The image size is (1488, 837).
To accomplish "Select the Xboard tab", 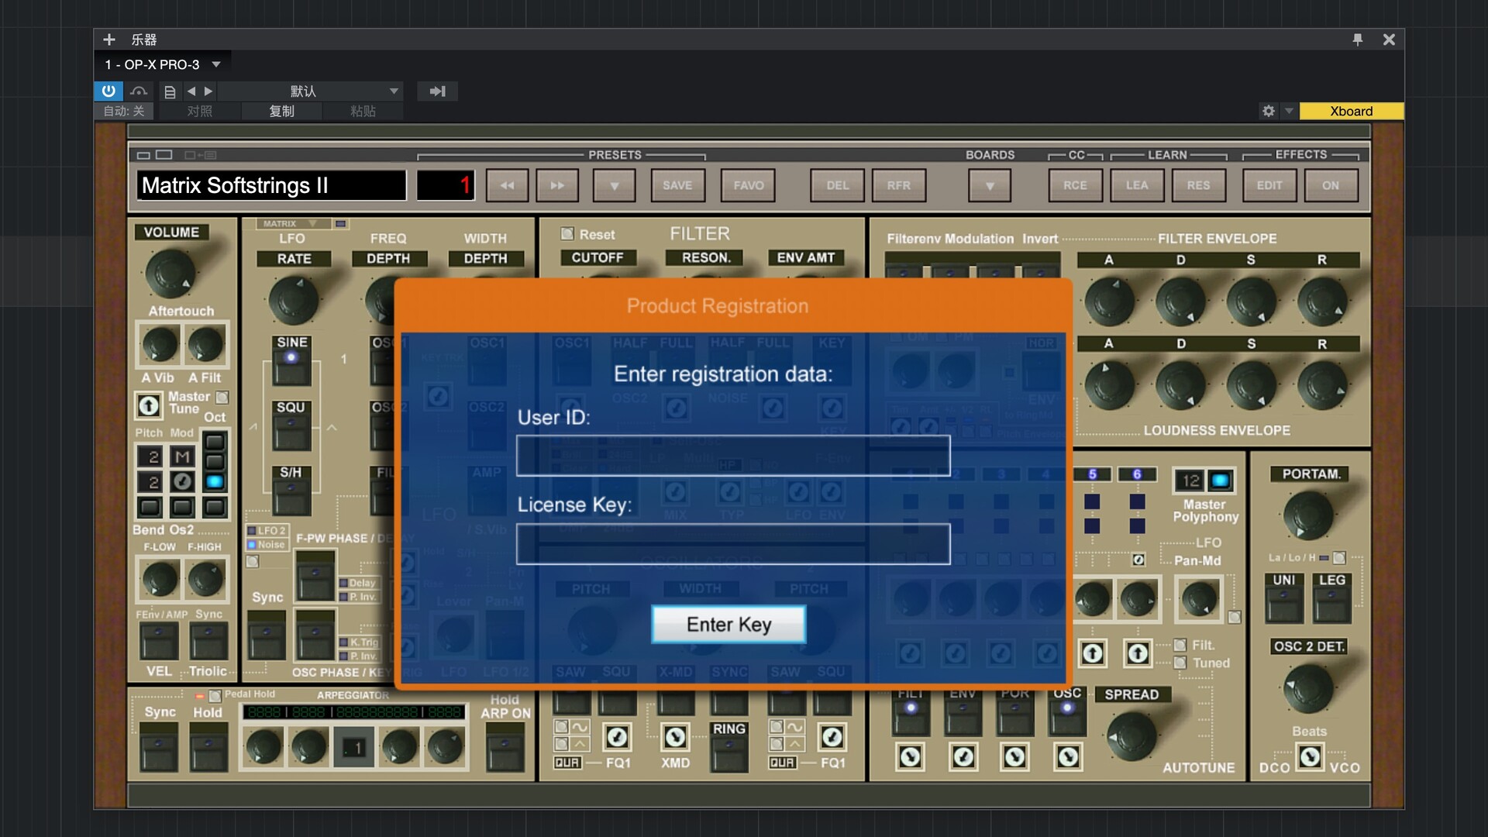I will 1351,111.
